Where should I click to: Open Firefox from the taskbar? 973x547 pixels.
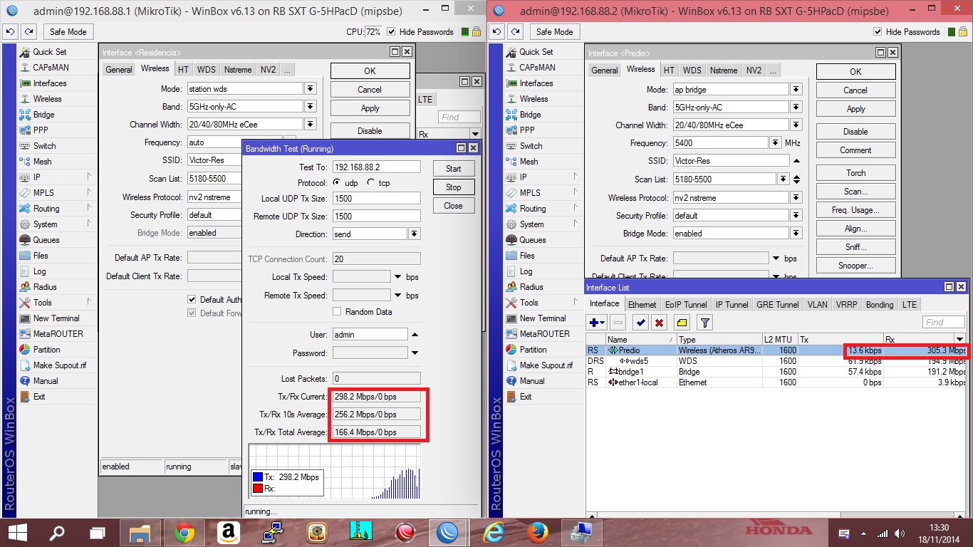coord(538,532)
